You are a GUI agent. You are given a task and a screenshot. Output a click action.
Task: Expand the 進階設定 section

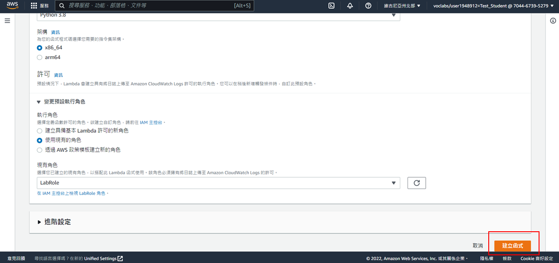(x=54, y=222)
